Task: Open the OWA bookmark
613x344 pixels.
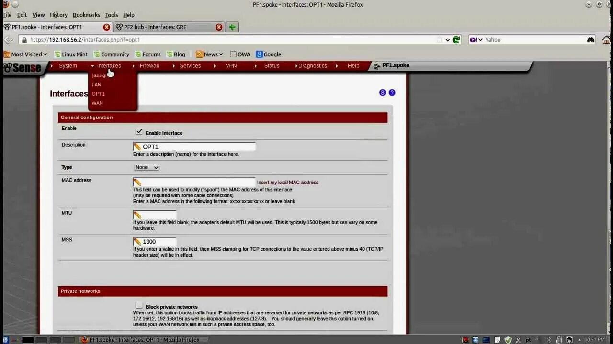Action: [240, 54]
